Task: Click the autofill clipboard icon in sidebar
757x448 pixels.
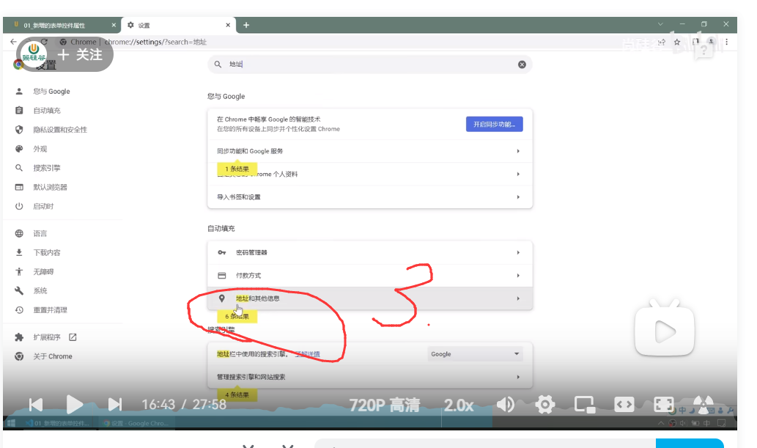Action: click(x=19, y=110)
